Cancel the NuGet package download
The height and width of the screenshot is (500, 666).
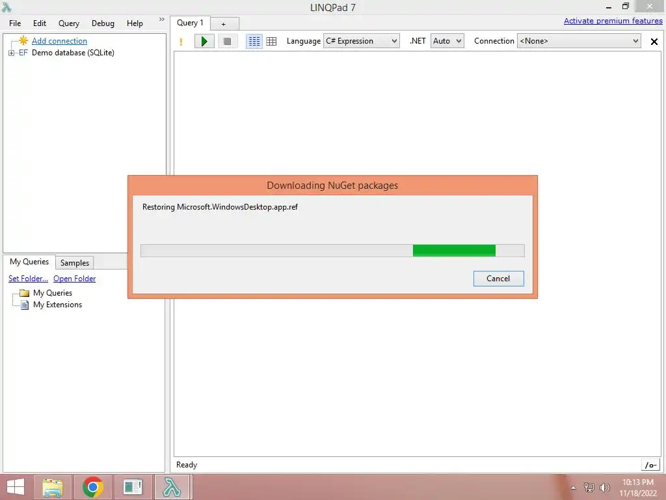[498, 279]
